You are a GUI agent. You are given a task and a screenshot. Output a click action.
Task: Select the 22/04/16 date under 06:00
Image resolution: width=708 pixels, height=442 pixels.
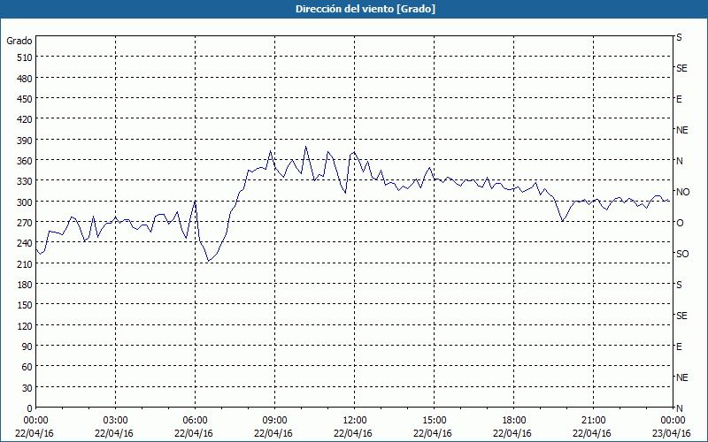point(194,433)
